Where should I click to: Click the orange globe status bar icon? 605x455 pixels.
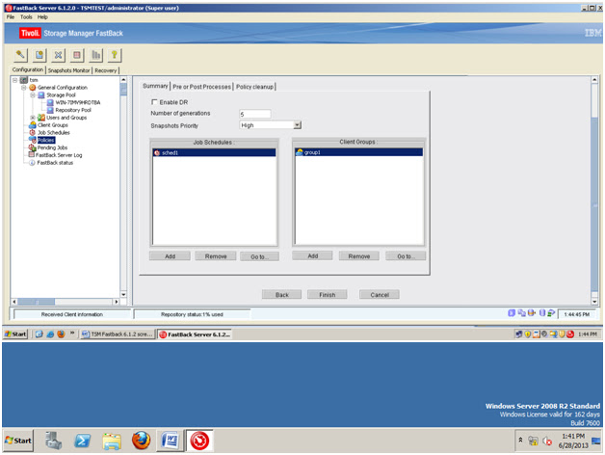(532, 313)
